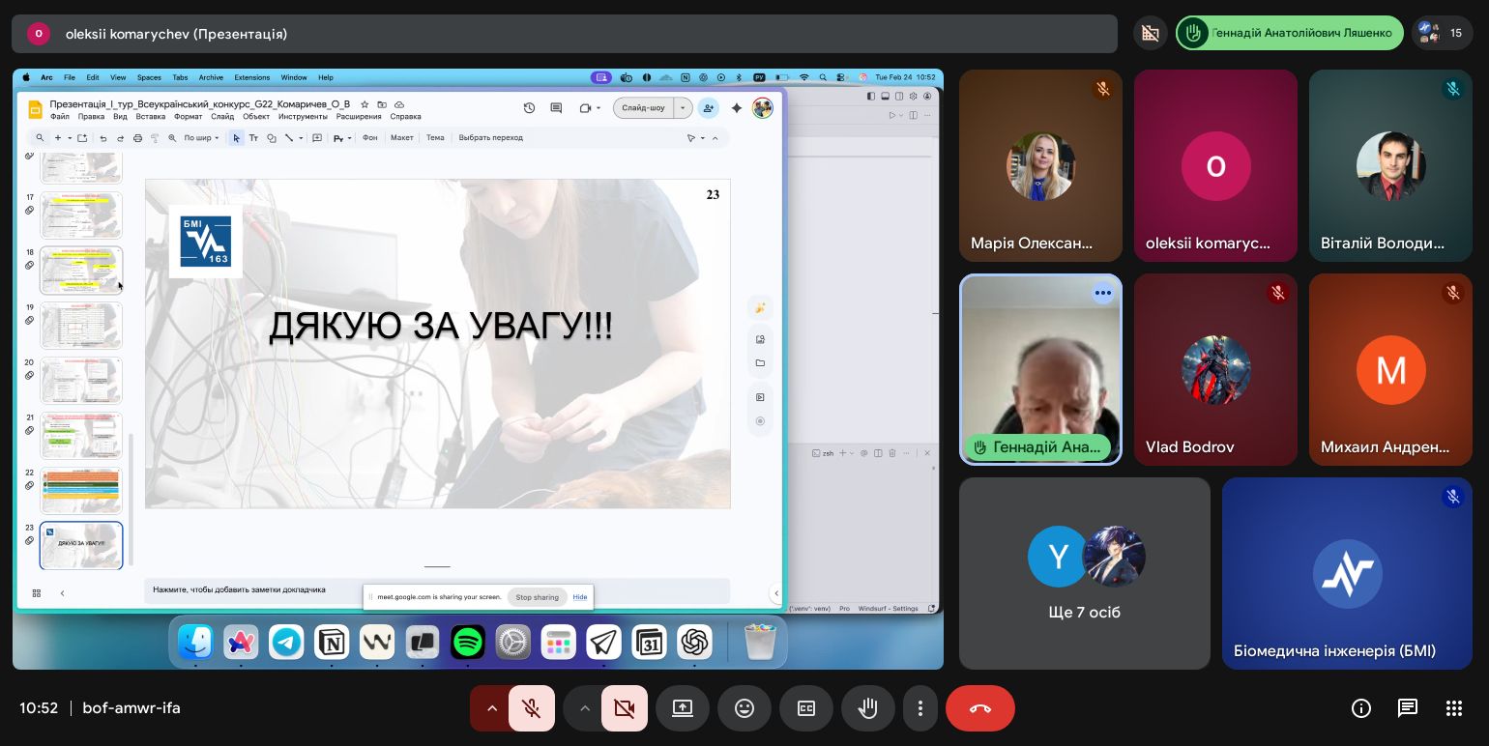The image size is (1489, 746).
Task: Open meeting details info icon
Action: pyautogui.click(x=1361, y=708)
